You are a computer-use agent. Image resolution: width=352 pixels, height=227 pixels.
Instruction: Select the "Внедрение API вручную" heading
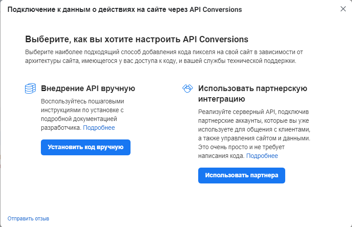click(x=88, y=88)
